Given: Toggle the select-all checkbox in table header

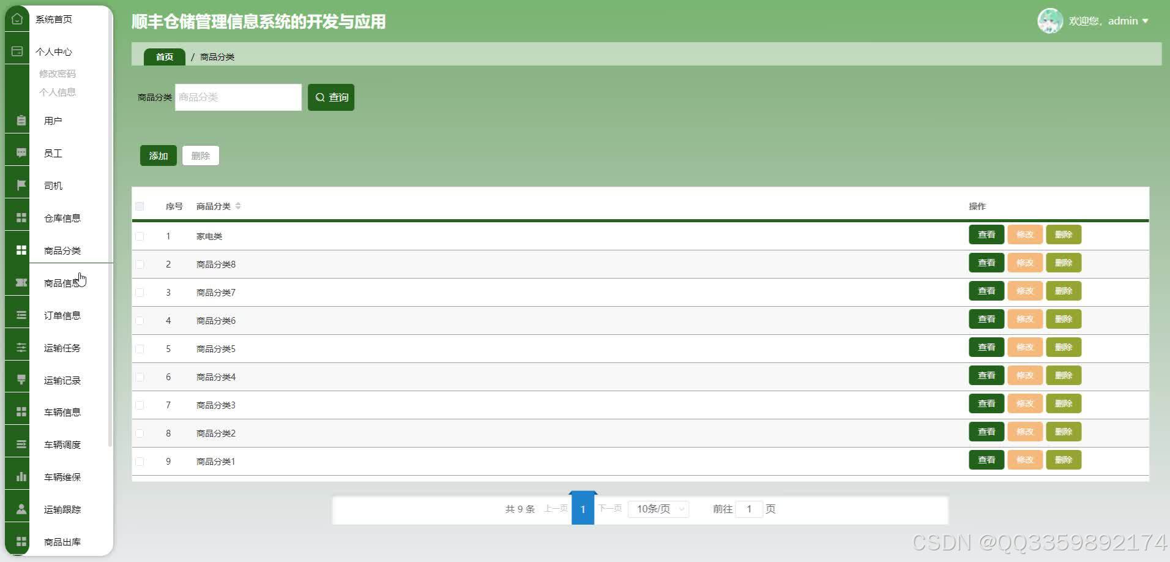Looking at the screenshot, I should pos(140,206).
